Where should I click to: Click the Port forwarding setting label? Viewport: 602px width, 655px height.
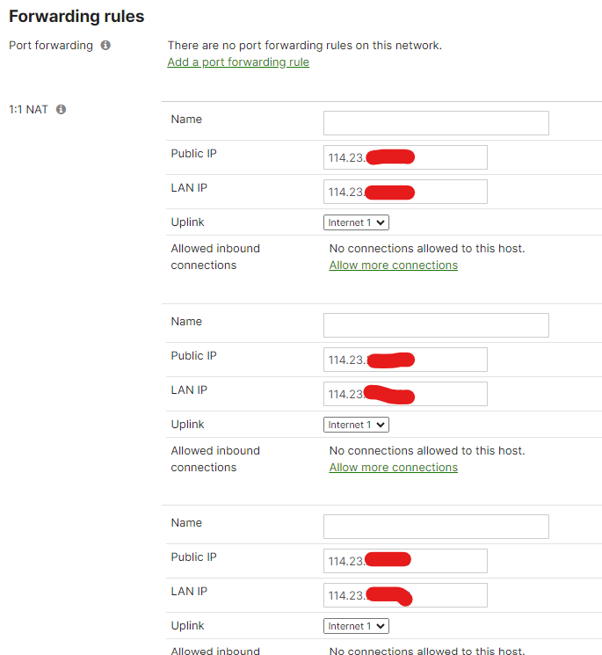pos(50,46)
